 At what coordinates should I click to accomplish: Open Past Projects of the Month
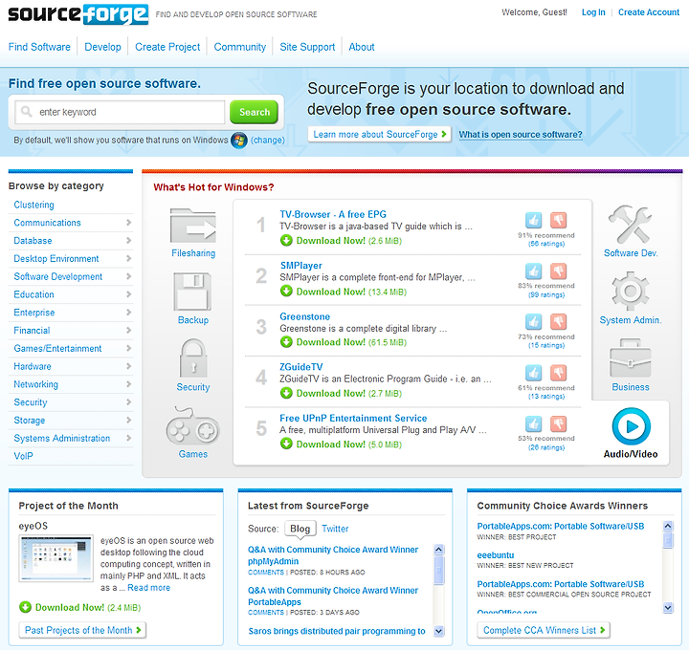[82, 630]
